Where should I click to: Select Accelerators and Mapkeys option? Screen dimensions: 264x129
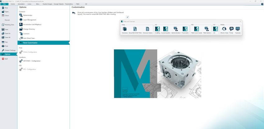point(32,24)
